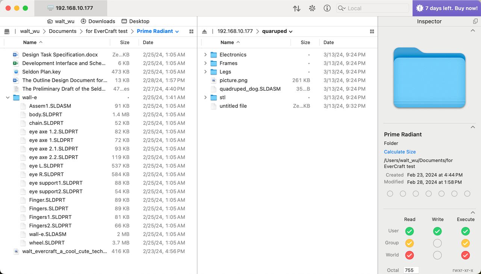Click the eject icon for the remote server
The image size is (481, 274).
(204, 31)
